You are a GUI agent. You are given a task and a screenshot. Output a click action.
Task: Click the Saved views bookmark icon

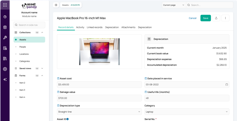pyautogui.click(x=16, y=68)
